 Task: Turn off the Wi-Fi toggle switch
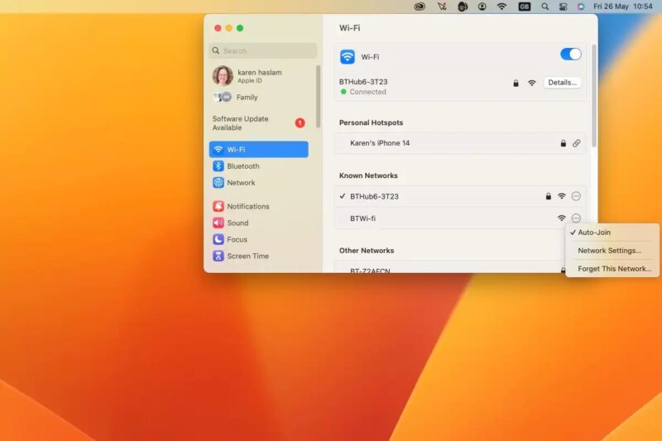point(571,54)
